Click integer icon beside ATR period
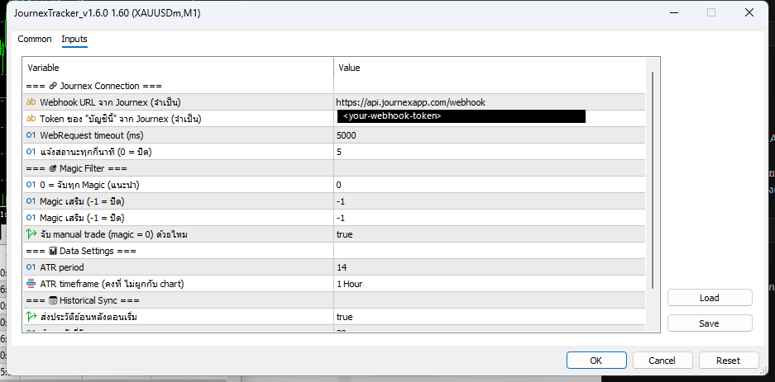Viewport: 775px width, 382px height. tap(31, 267)
